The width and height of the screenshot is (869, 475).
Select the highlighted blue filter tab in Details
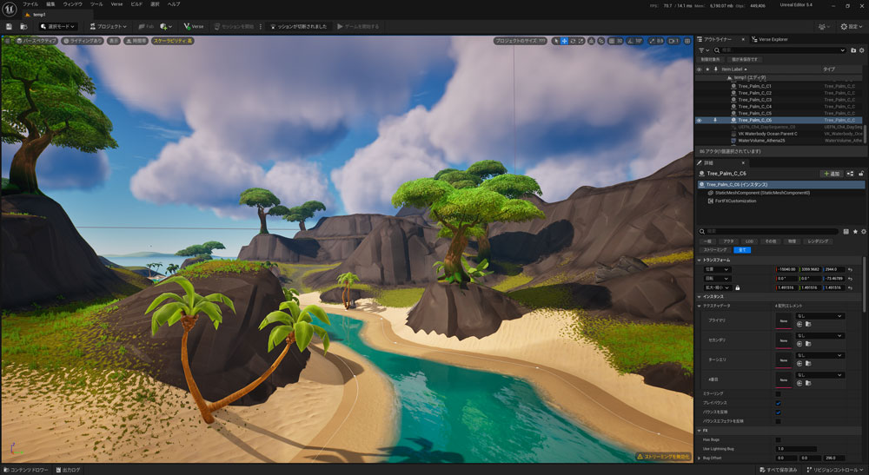[742, 250]
